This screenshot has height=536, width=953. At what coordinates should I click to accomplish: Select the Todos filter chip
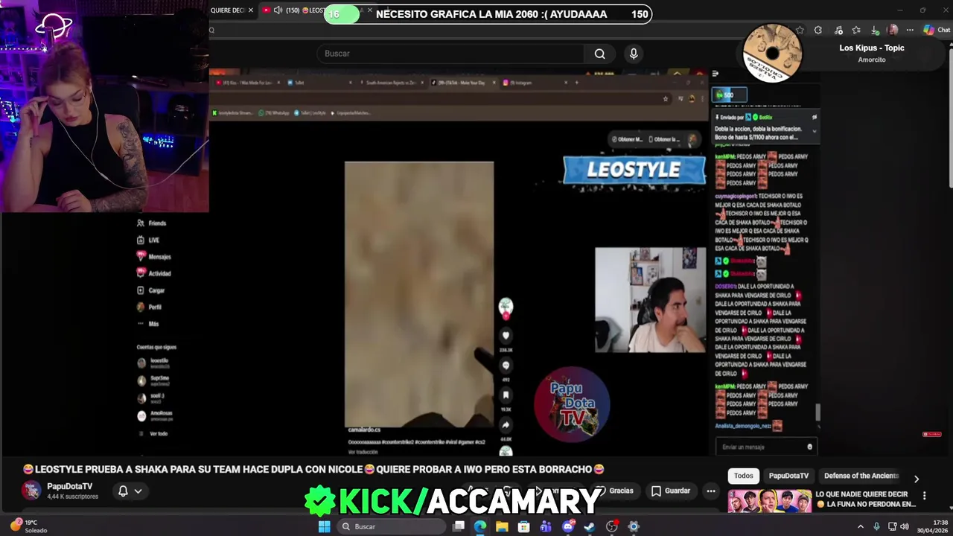[x=744, y=476]
